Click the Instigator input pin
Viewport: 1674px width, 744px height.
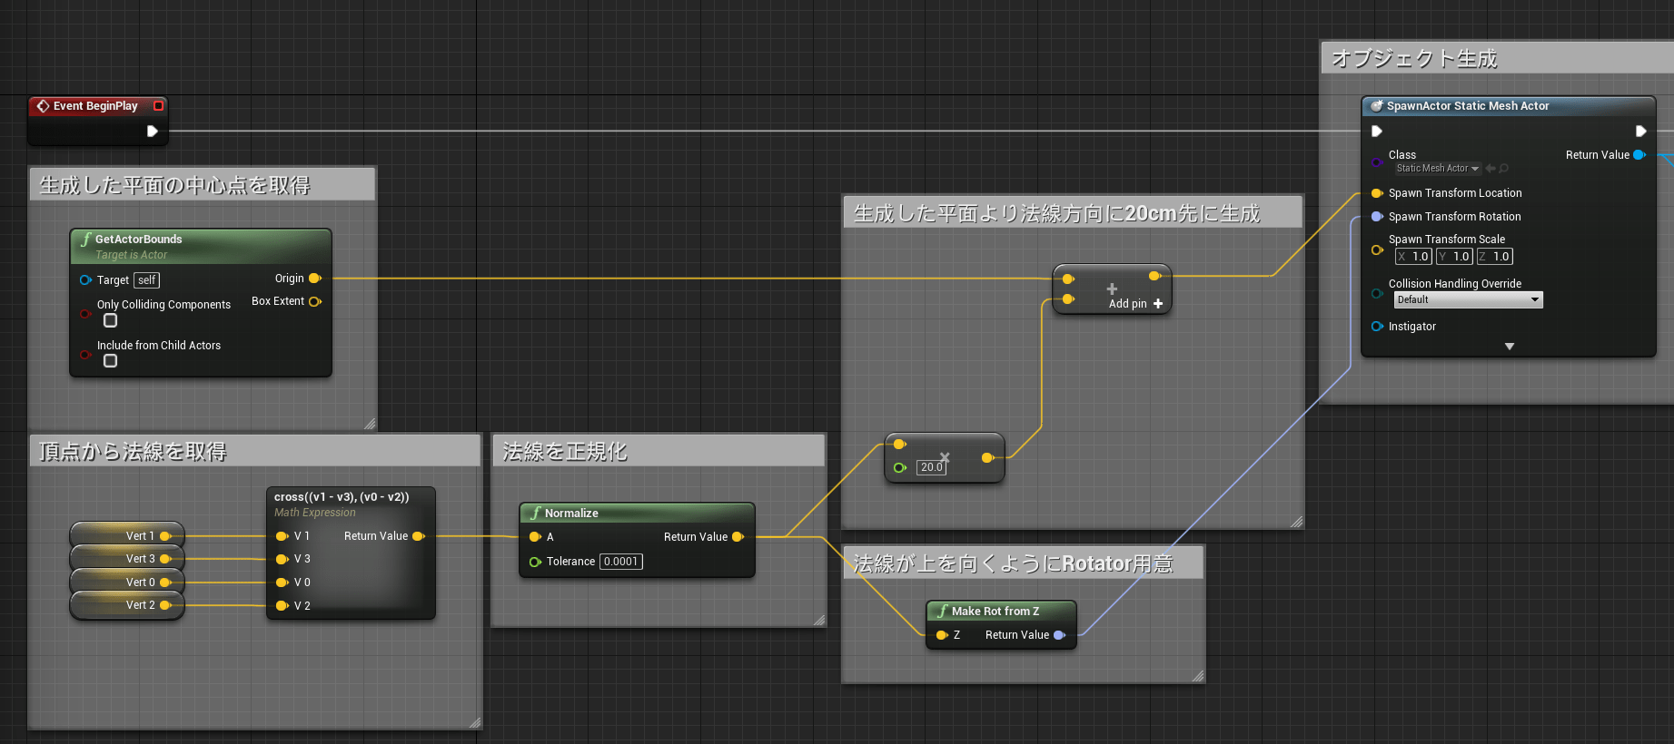click(1377, 327)
